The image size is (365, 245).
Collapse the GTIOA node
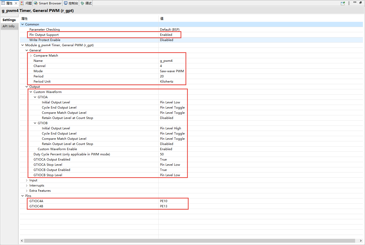tap(35, 97)
